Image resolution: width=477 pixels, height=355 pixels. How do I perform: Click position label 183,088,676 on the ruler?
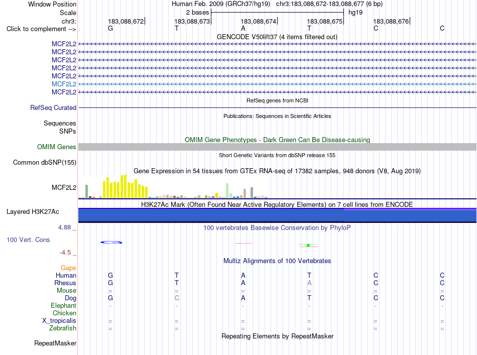(391, 21)
